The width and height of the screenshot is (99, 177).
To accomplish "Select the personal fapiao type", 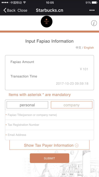I will (x=27, y=105).
